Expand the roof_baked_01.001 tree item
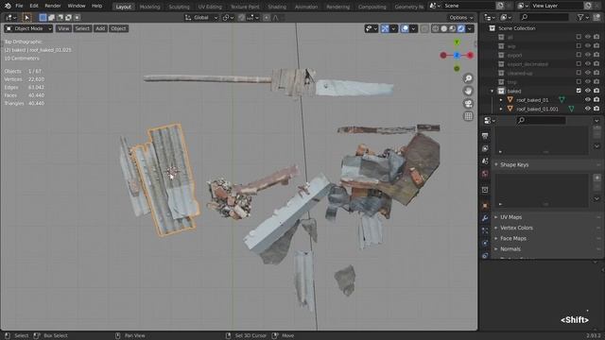The height and width of the screenshot is (340, 605). (501, 110)
